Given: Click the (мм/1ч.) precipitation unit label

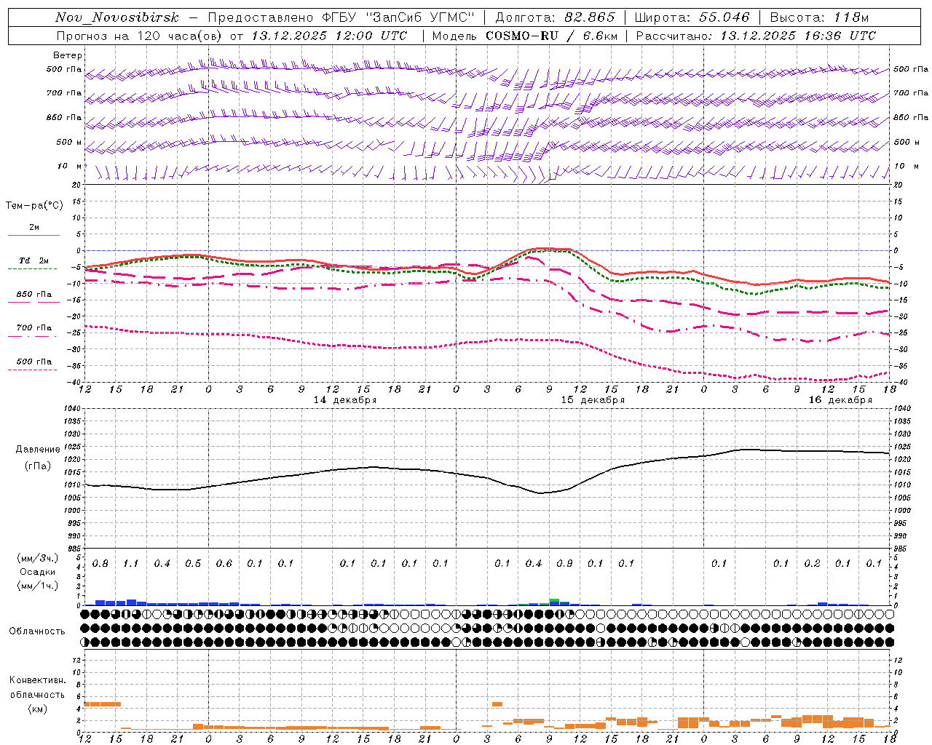Looking at the screenshot, I should [38, 586].
